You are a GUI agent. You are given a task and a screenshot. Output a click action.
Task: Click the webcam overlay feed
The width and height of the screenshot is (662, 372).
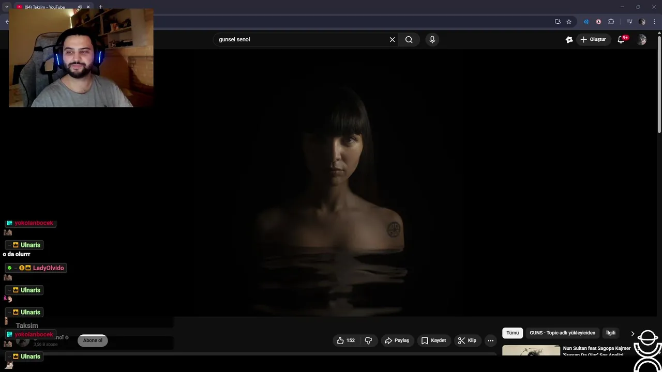point(81,58)
